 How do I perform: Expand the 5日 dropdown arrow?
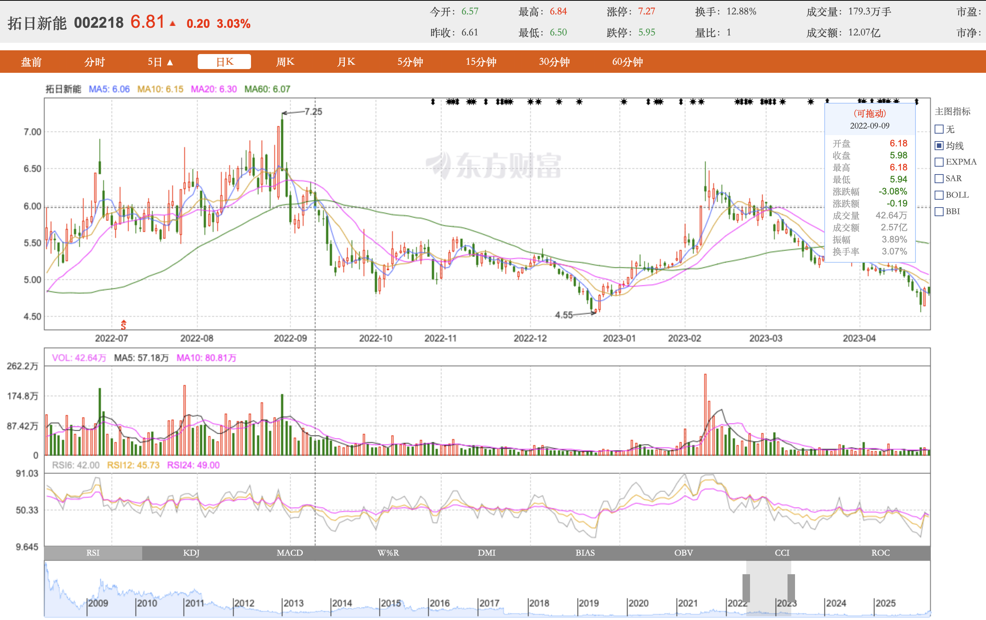[170, 62]
